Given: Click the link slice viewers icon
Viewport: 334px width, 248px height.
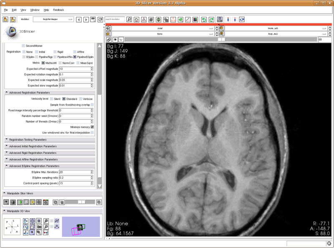Looking at the screenshot, I should pyautogui.click(x=109, y=39).
